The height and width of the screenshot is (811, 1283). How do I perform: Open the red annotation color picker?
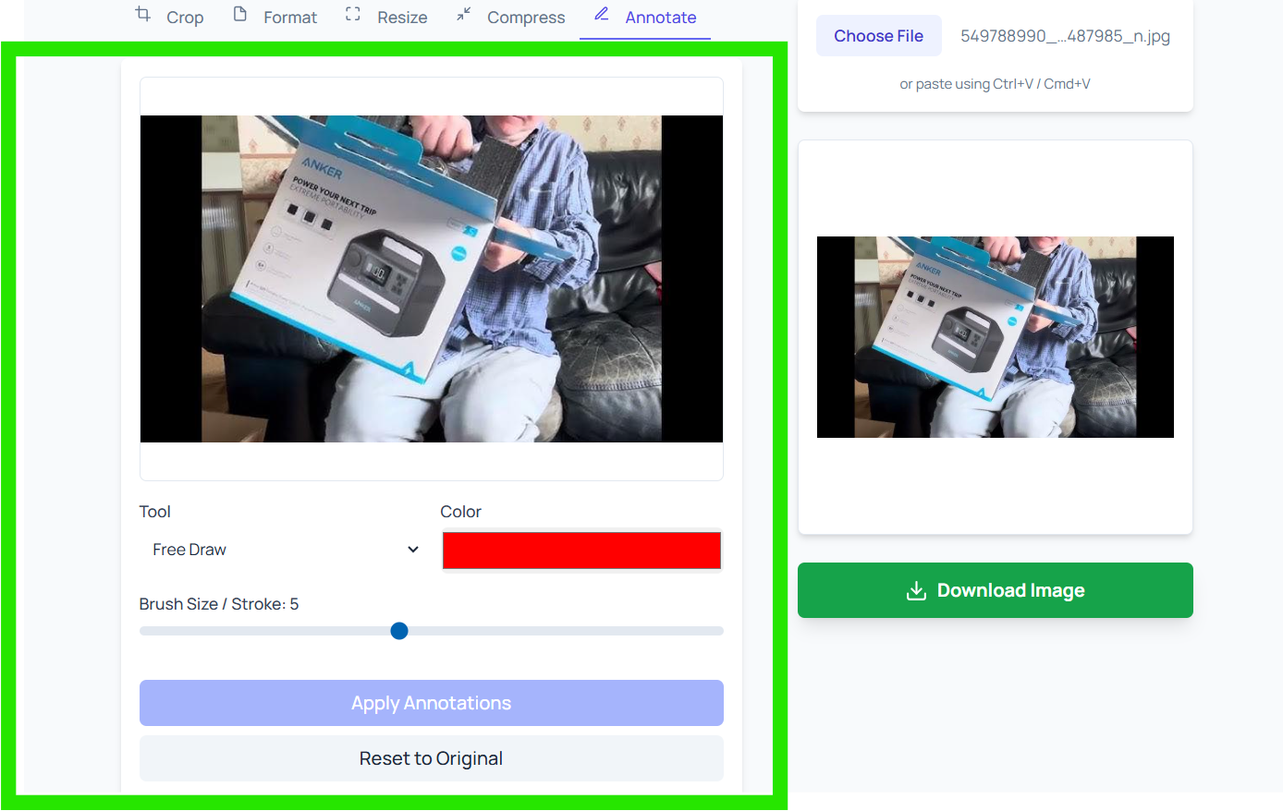(x=581, y=549)
